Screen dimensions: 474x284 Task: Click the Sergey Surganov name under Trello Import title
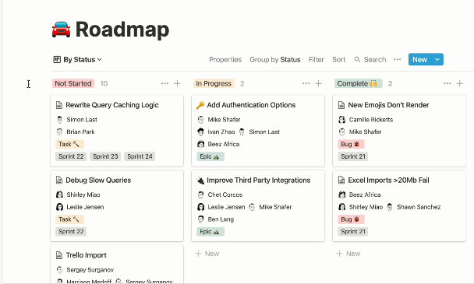click(90, 270)
